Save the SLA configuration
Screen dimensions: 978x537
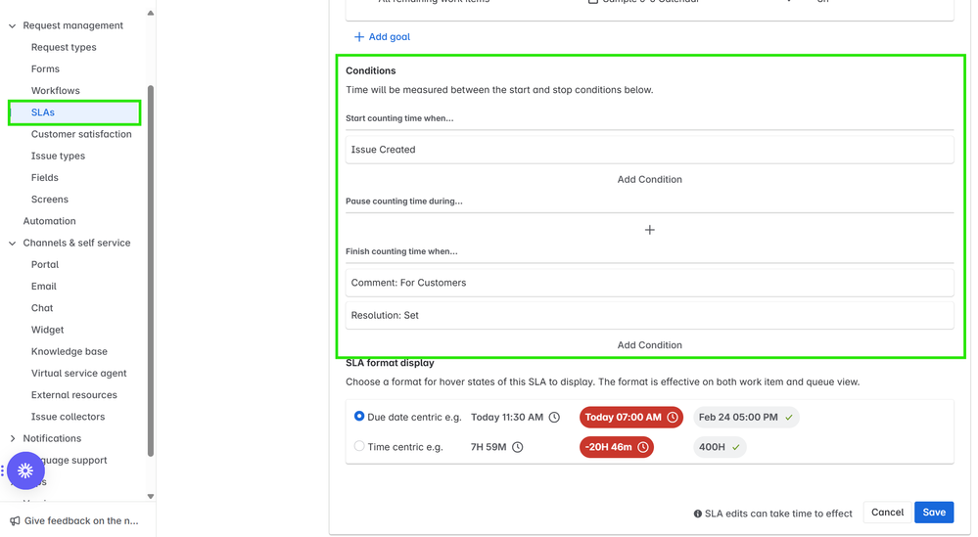point(934,513)
